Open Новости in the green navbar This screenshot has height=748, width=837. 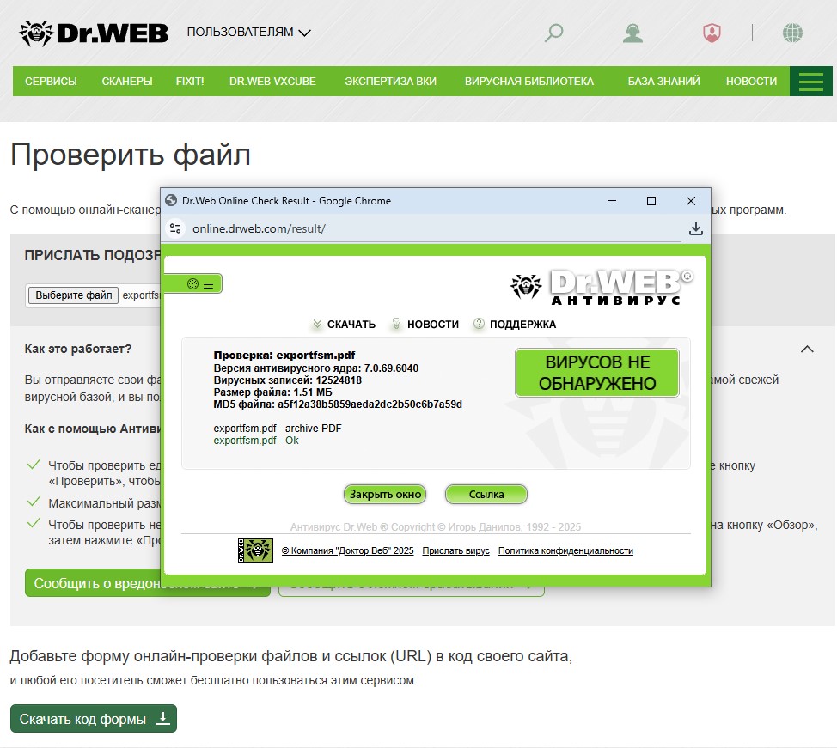click(x=751, y=81)
